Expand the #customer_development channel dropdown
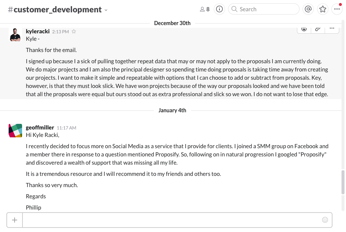This screenshot has height=232, width=346. tap(106, 10)
